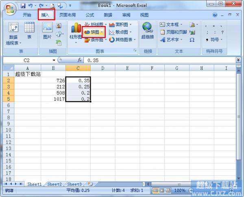Open other charts (其他图表)
This screenshot has width=244, height=197.
click(122, 40)
